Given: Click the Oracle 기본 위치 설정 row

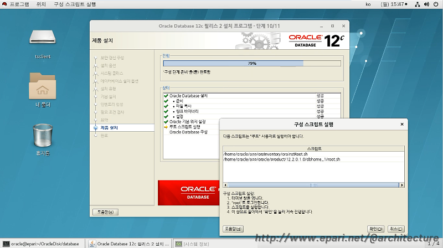Looking at the screenshot, I should click(188, 121).
